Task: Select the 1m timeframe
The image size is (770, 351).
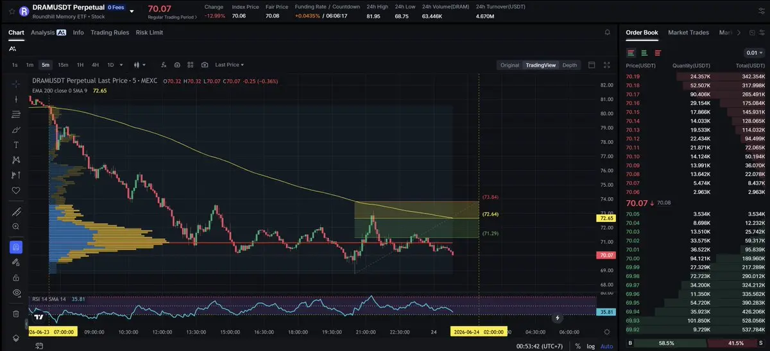Action: point(30,65)
